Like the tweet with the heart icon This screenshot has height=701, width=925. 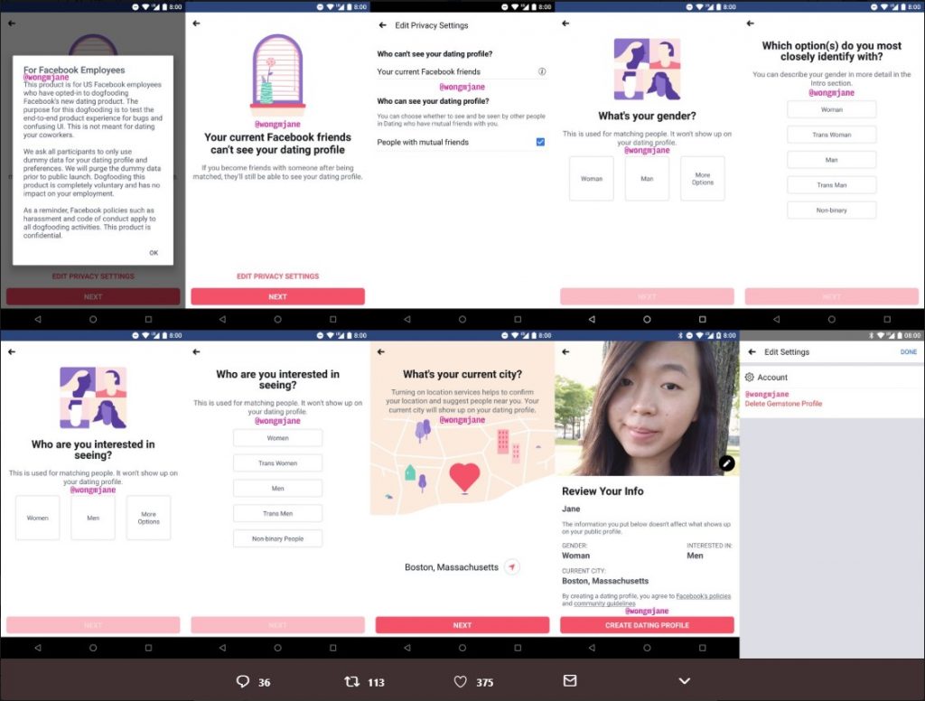coord(460,681)
